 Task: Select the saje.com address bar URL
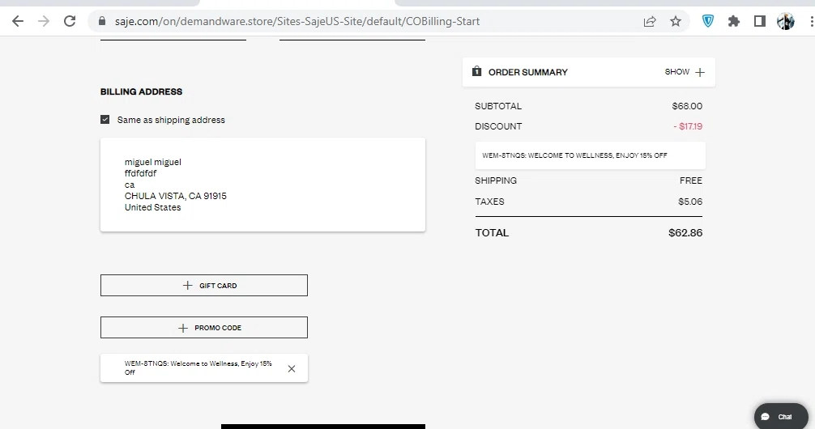tap(297, 21)
